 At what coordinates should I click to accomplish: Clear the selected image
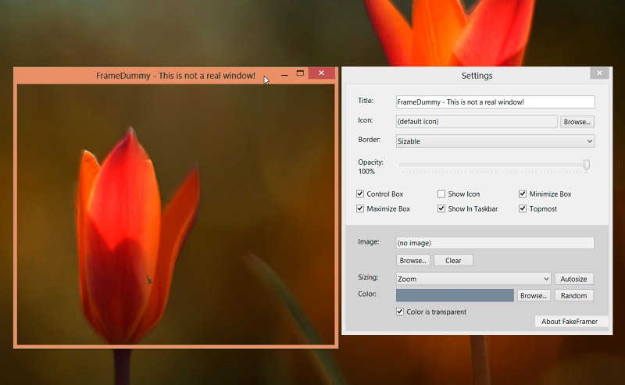coord(453,260)
